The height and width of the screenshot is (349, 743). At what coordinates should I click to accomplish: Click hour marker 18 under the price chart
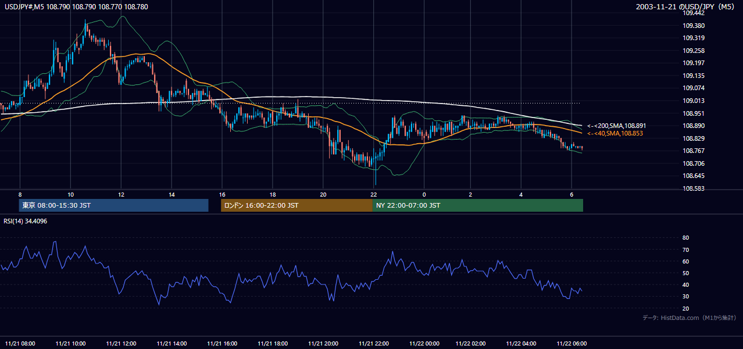(273, 194)
